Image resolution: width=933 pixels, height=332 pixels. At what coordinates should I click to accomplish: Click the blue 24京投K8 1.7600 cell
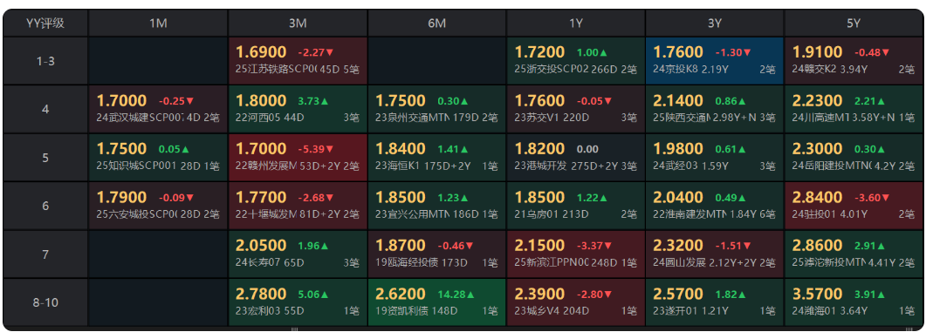pos(715,61)
